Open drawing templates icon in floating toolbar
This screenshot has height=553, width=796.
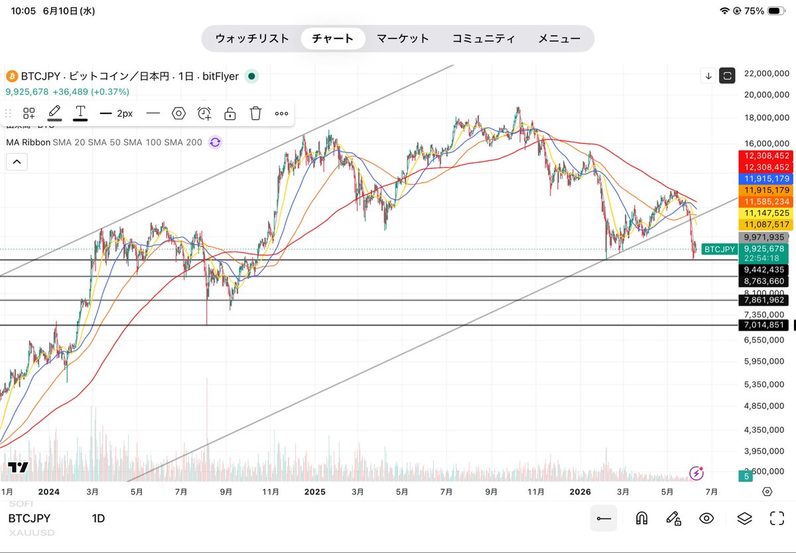click(x=29, y=113)
